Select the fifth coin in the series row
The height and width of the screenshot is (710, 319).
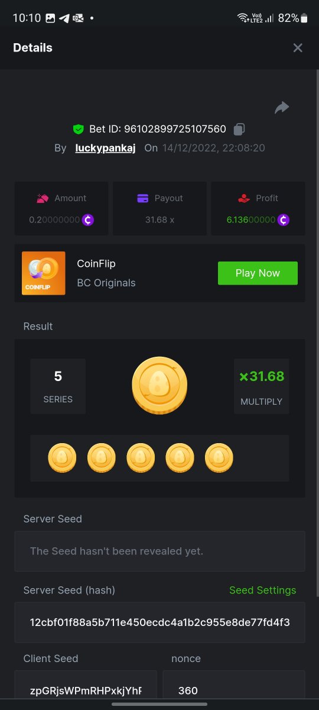219,458
